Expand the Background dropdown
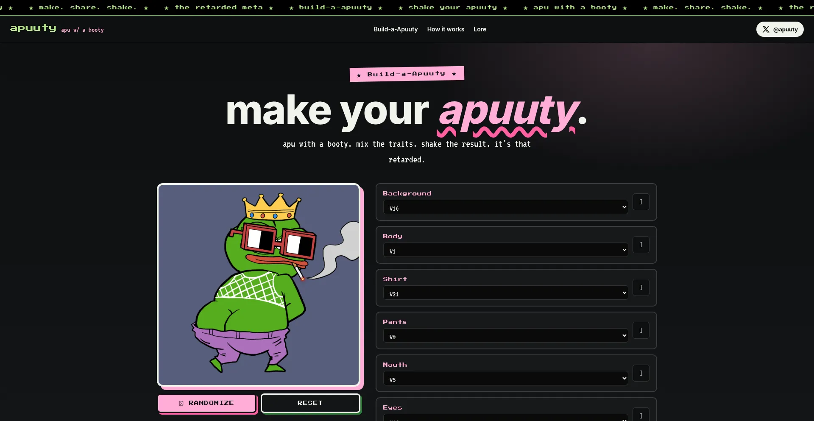 pos(505,207)
